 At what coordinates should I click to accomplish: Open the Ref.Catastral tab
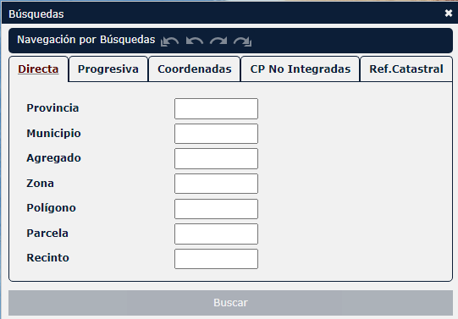click(x=406, y=69)
